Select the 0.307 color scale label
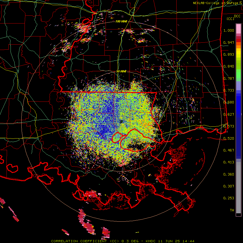Screen dimensions: 243x243 click(229, 186)
